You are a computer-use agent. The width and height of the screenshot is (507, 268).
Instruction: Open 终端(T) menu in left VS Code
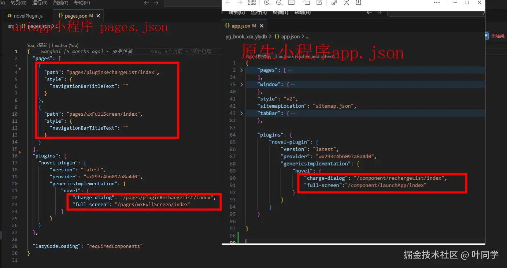click(61, 3)
